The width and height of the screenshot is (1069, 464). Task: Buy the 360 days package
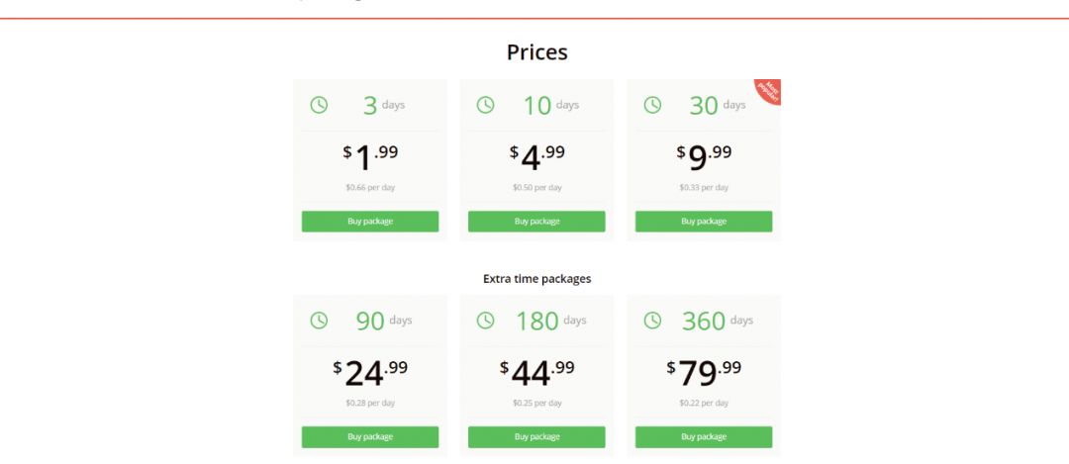coord(704,436)
